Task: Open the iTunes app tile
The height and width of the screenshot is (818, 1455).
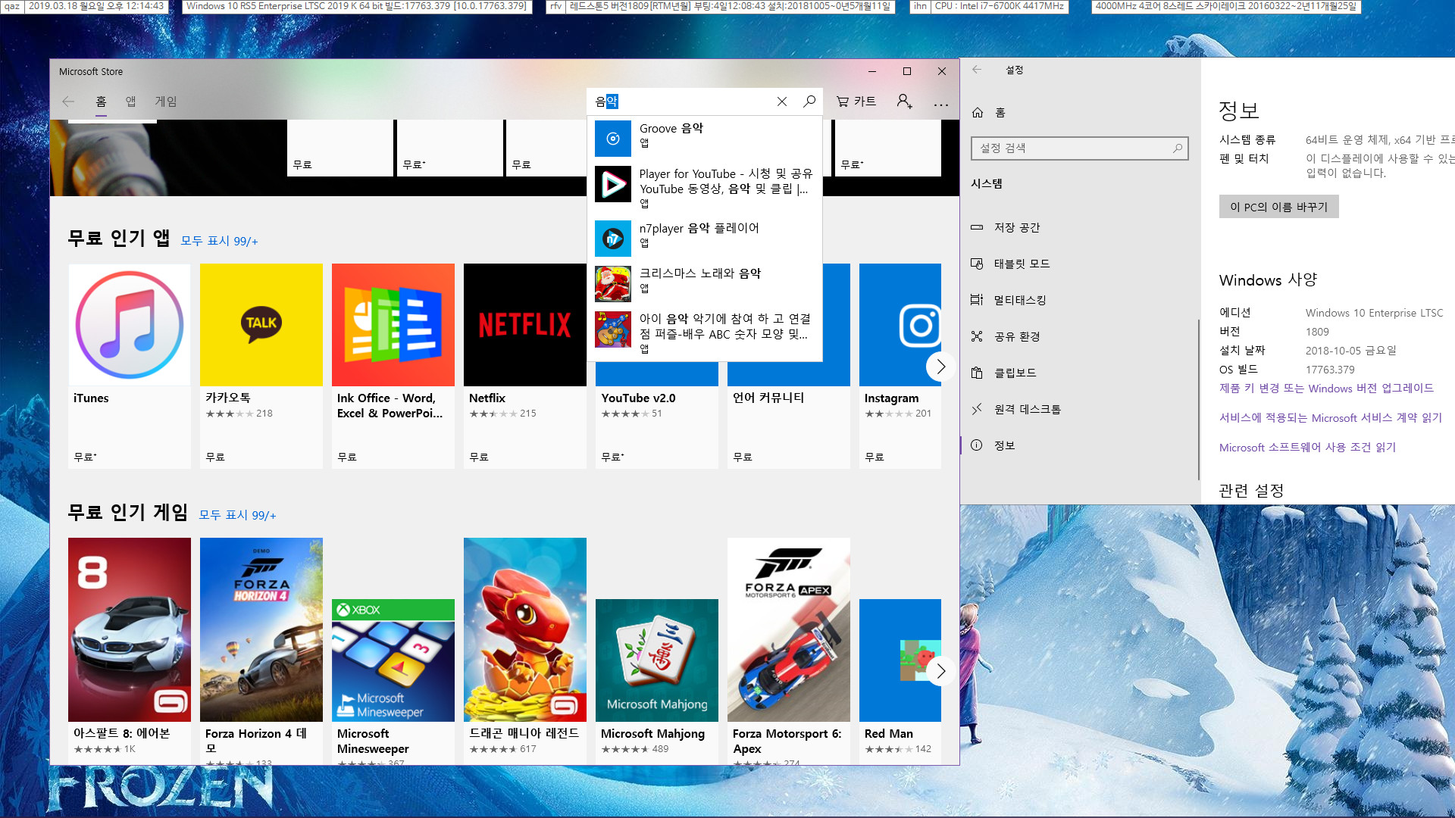Action: click(130, 366)
